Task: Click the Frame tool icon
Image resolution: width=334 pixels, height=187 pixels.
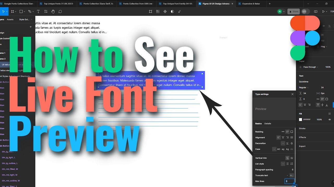Action: coord(13,11)
